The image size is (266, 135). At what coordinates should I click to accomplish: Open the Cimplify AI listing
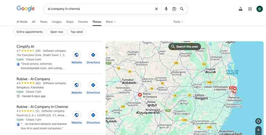(x=25, y=47)
